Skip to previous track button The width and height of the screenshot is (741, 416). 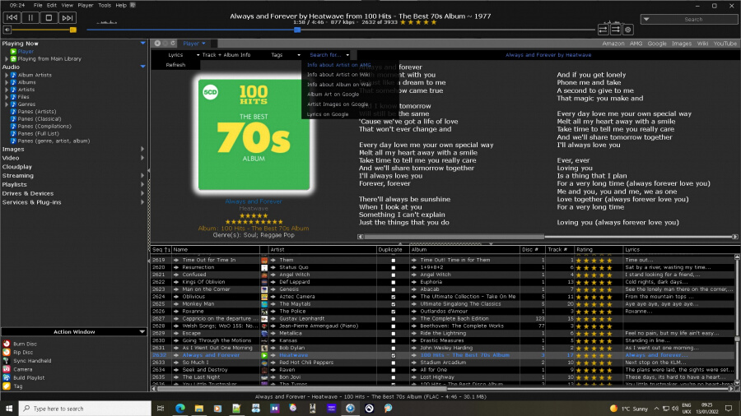coord(12,18)
